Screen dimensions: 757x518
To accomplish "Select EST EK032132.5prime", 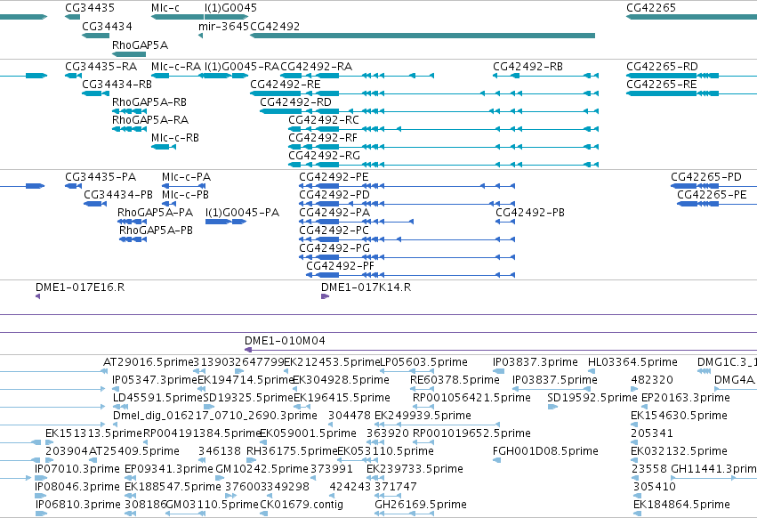I will click(634, 460).
